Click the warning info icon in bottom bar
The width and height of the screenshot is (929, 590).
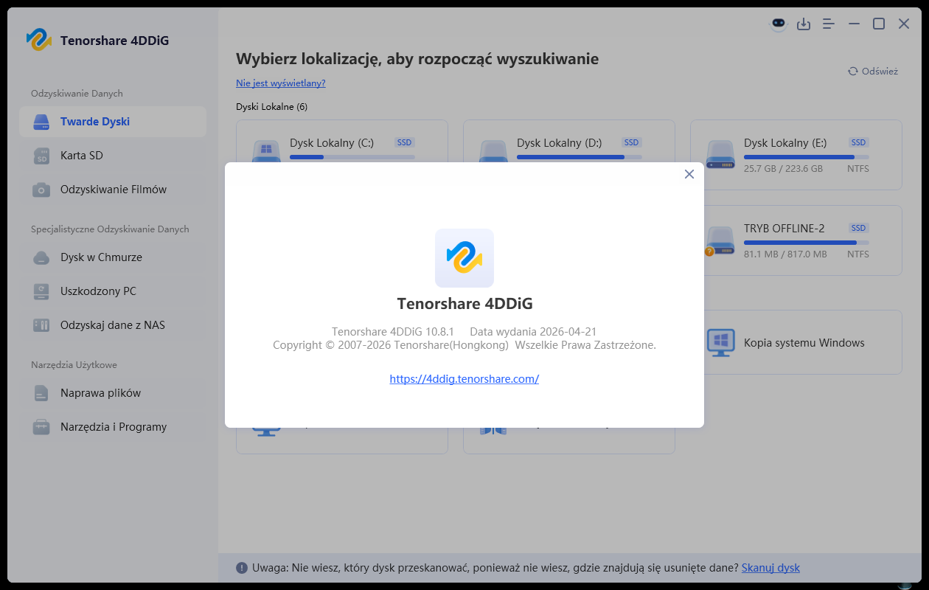242,568
